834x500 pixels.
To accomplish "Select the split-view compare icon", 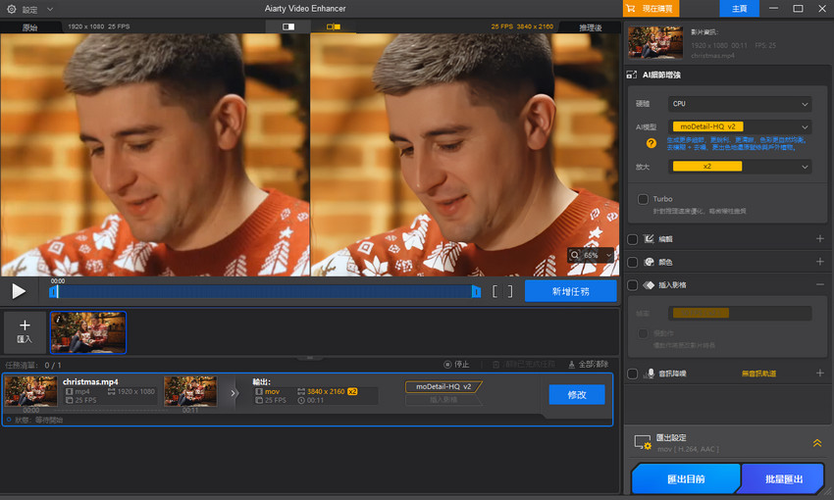I will [288, 27].
